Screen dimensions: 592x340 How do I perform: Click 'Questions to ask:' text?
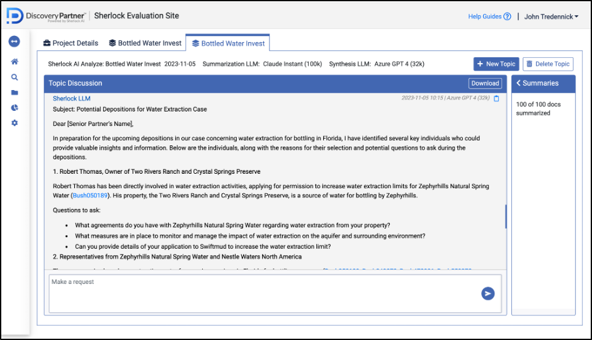[x=77, y=210]
